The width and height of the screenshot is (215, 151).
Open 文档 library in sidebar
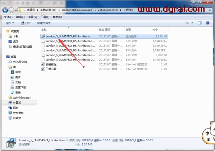point(16,82)
